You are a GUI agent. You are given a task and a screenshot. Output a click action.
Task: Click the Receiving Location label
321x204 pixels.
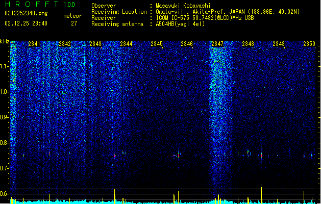click(119, 12)
